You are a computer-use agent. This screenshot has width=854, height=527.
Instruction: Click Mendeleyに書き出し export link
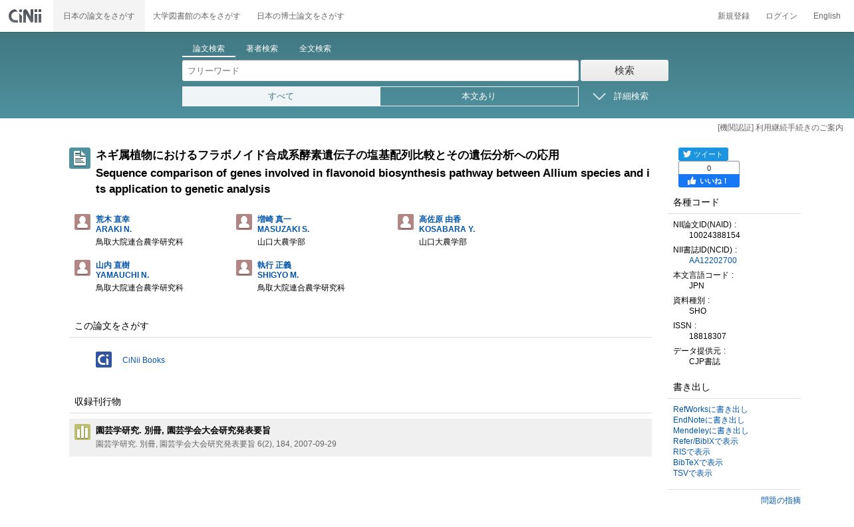point(711,431)
